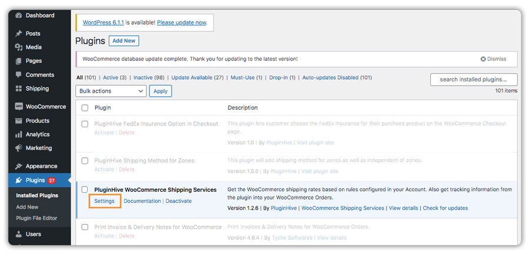Filter plugins by All (101)

(x=86, y=77)
